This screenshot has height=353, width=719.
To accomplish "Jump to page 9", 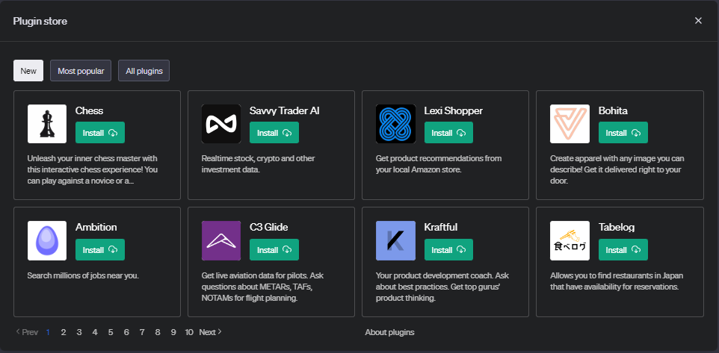I will pos(173,332).
